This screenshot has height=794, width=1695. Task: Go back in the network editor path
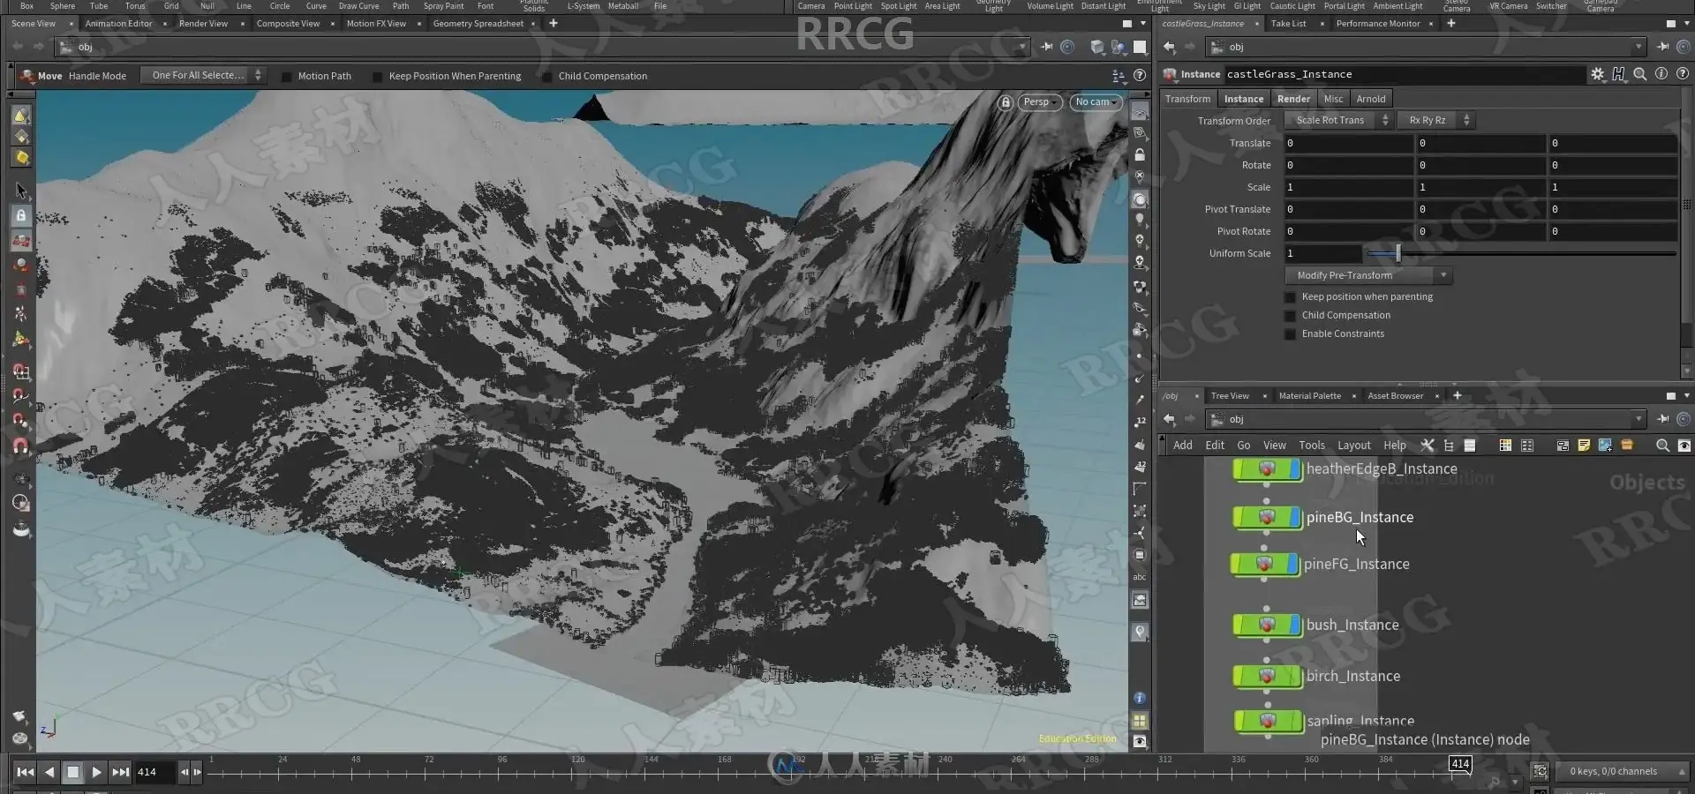point(1169,419)
